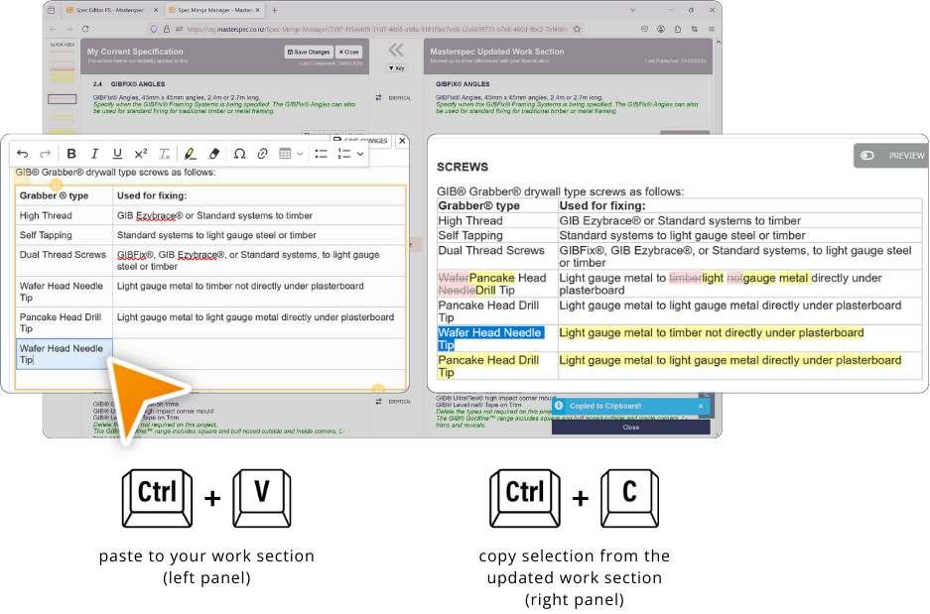Screen dimensions: 930x614
Task: Click the right panel's Self Tapping cell
Action: coord(497,235)
